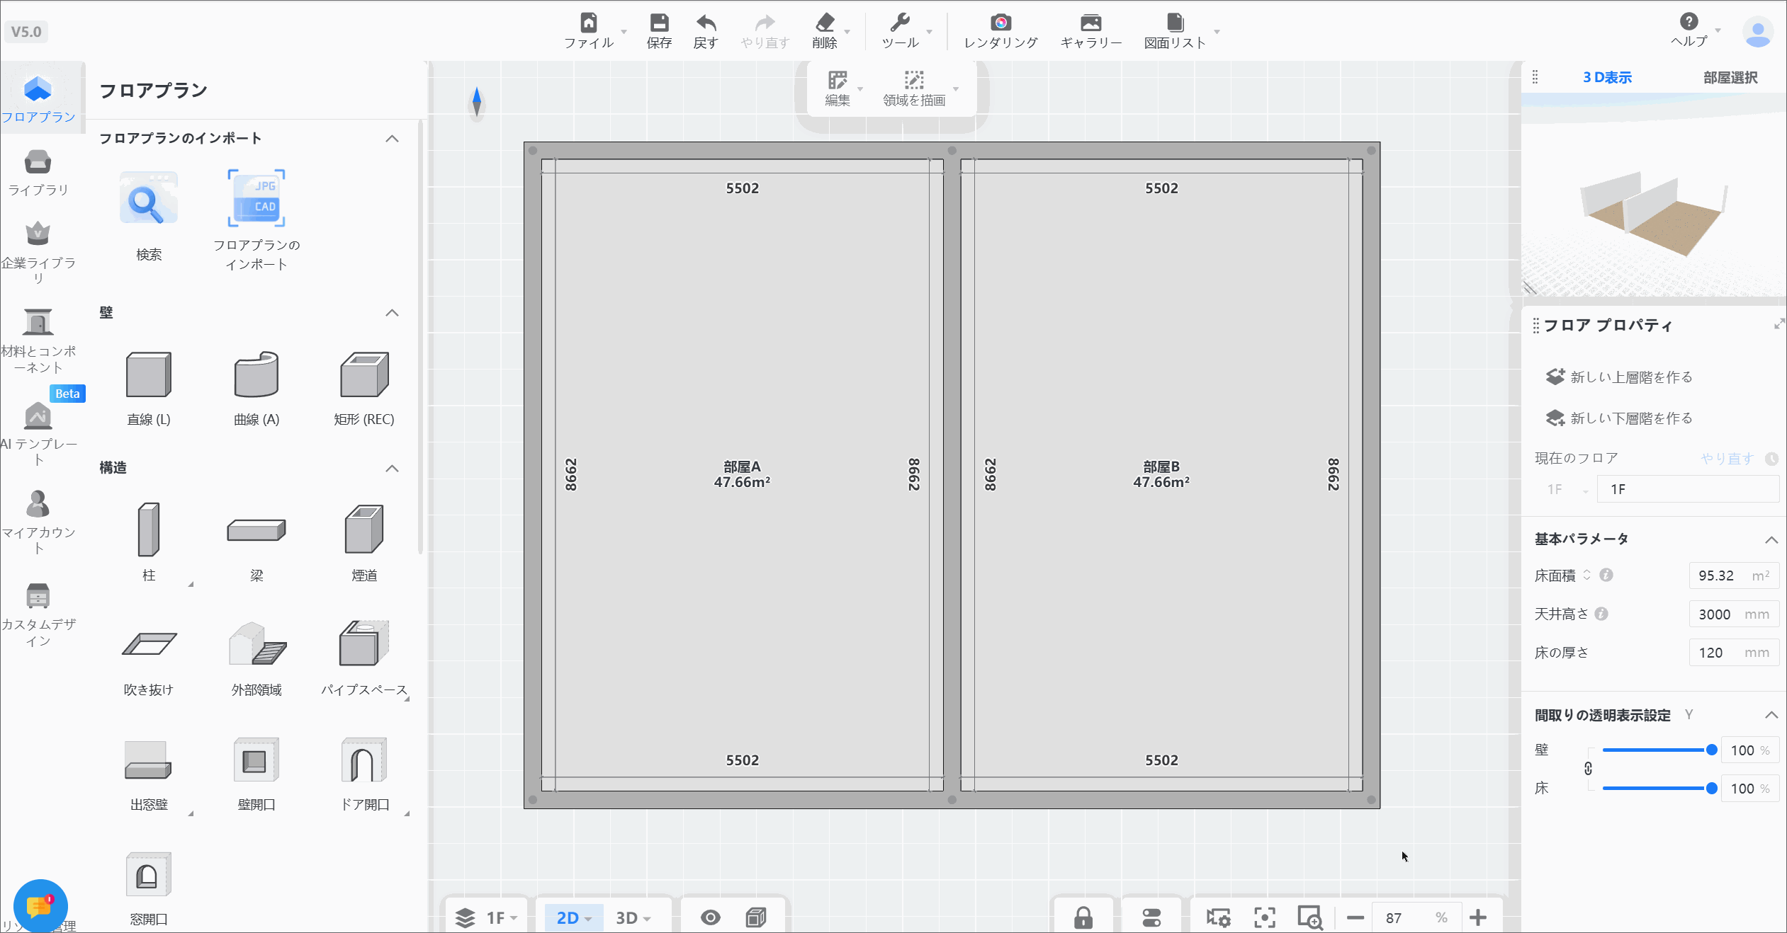The width and height of the screenshot is (1787, 933).
Task: Open the 現在のフロア 1F selector
Action: (x=1569, y=490)
